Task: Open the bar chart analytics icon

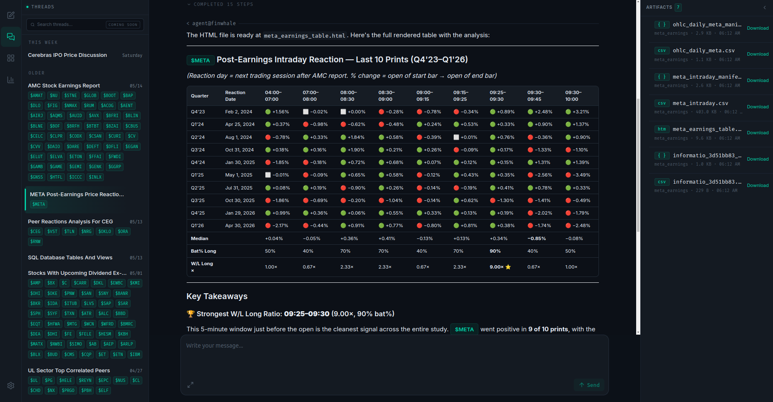Action: point(11,79)
